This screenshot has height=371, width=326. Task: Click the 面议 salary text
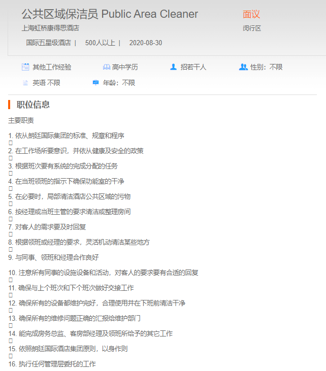pyautogui.click(x=251, y=14)
